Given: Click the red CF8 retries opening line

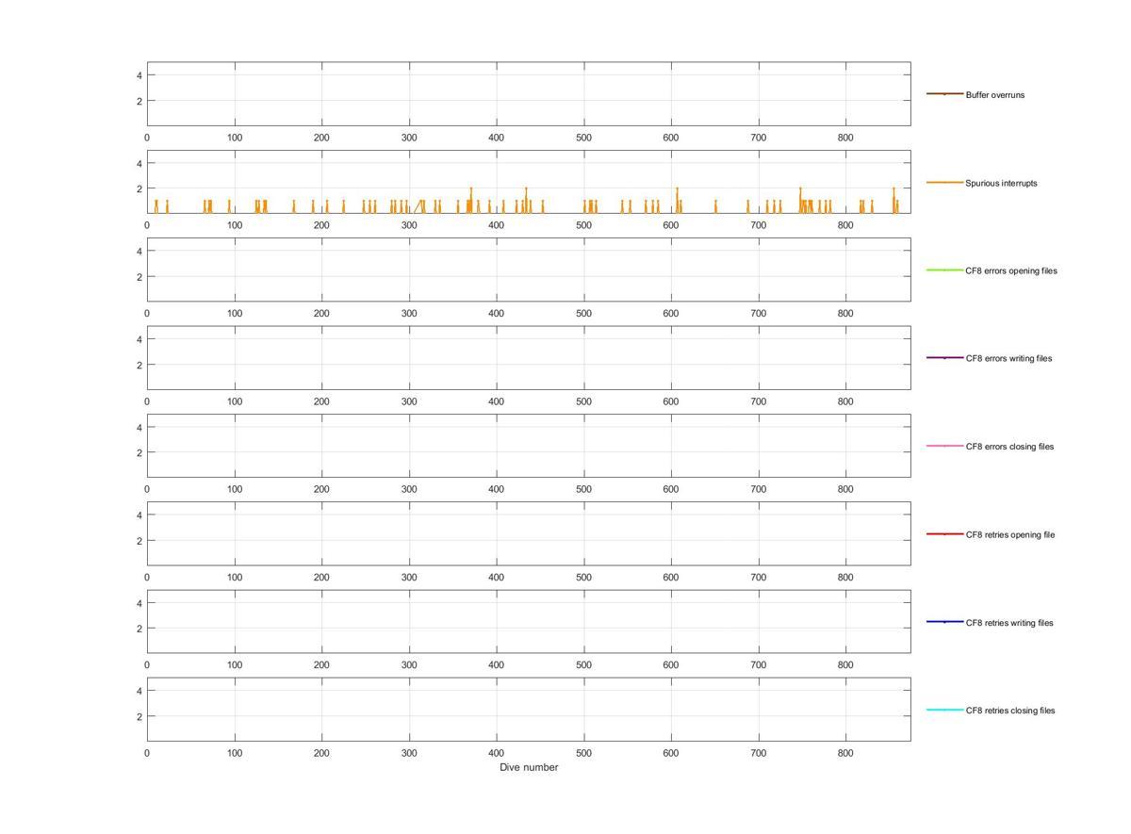Looking at the screenshot, I should click(x=944, y=534).
